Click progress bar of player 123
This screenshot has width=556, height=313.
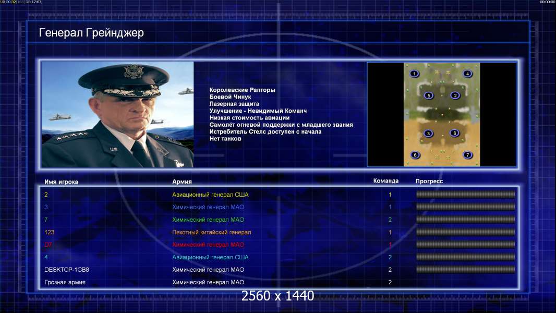pyautogui.click(x=466, y=232)
